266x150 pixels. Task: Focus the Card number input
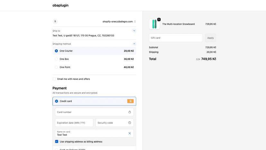coord(94,112)
